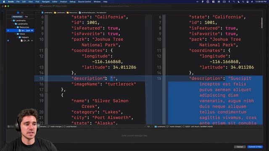Collapse the nested Landmarks folder
Image resolution: width=269 pixels, height=151 pixels.
coord(13,24)
